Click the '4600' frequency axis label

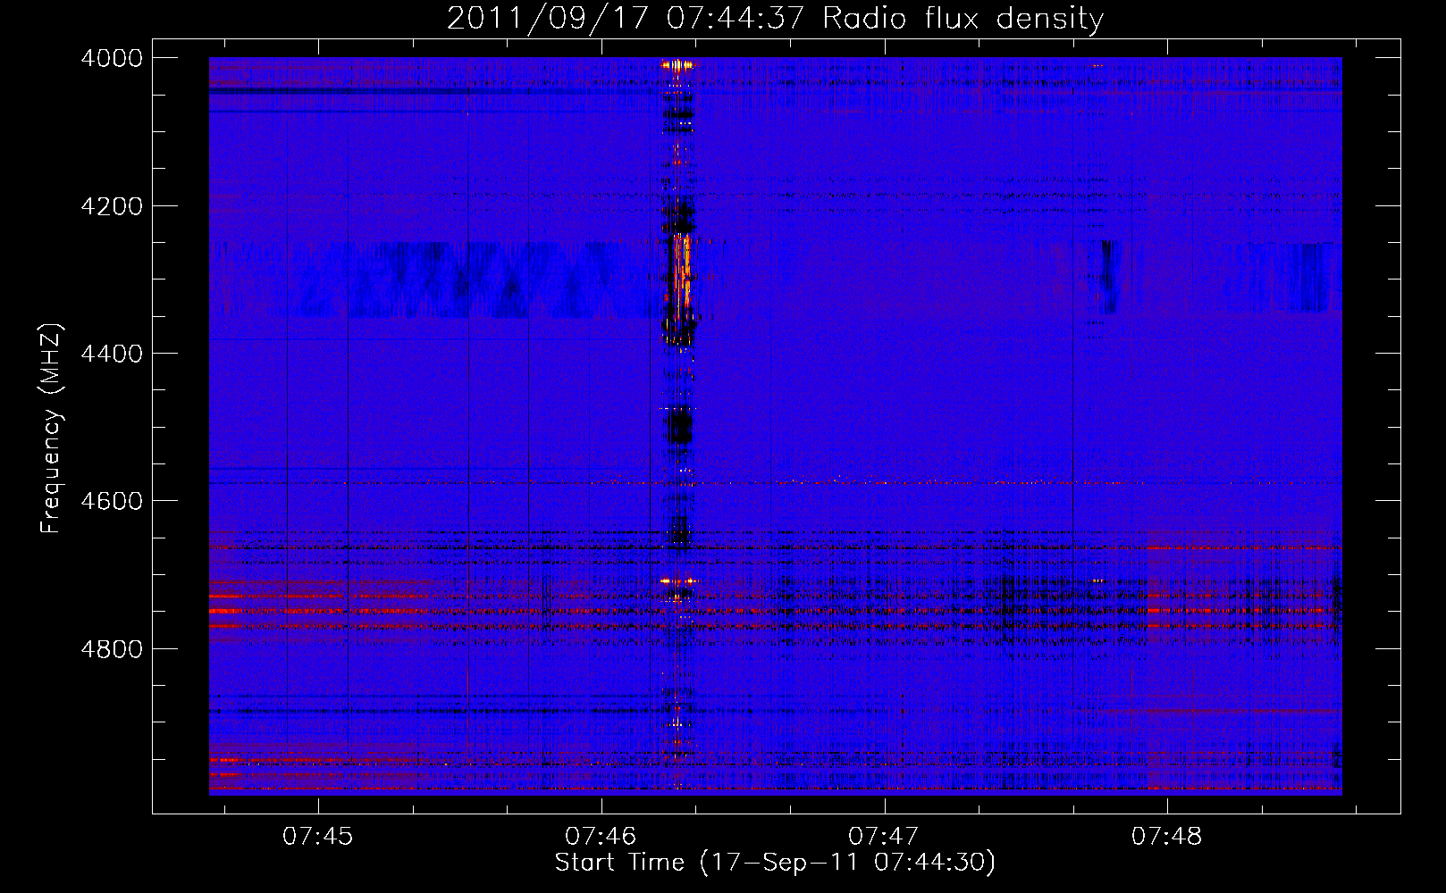point(112,501)
